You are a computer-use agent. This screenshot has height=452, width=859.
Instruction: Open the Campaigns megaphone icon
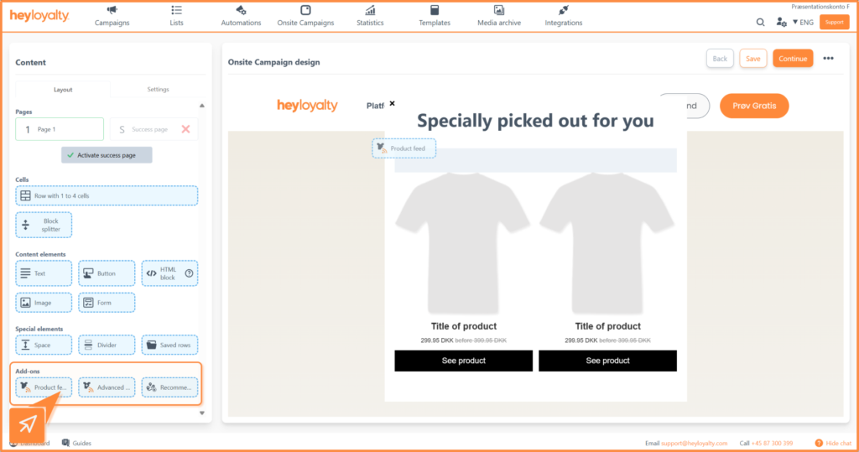[x=112, y=10]
